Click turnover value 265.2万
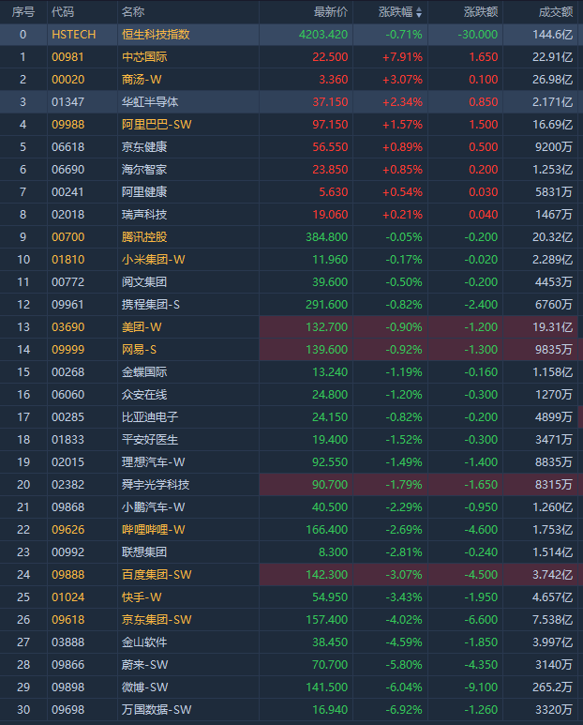 click(x=552, y=687)
